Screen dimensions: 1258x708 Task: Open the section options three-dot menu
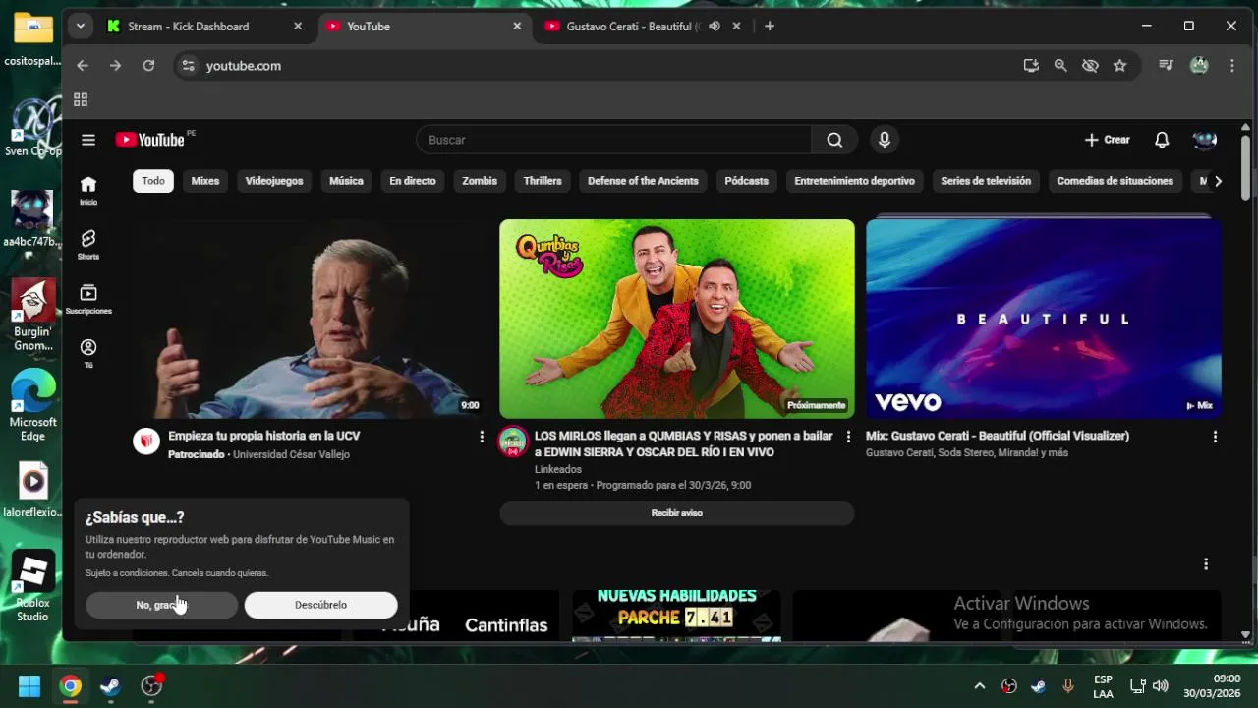(x=1206, y=564)
